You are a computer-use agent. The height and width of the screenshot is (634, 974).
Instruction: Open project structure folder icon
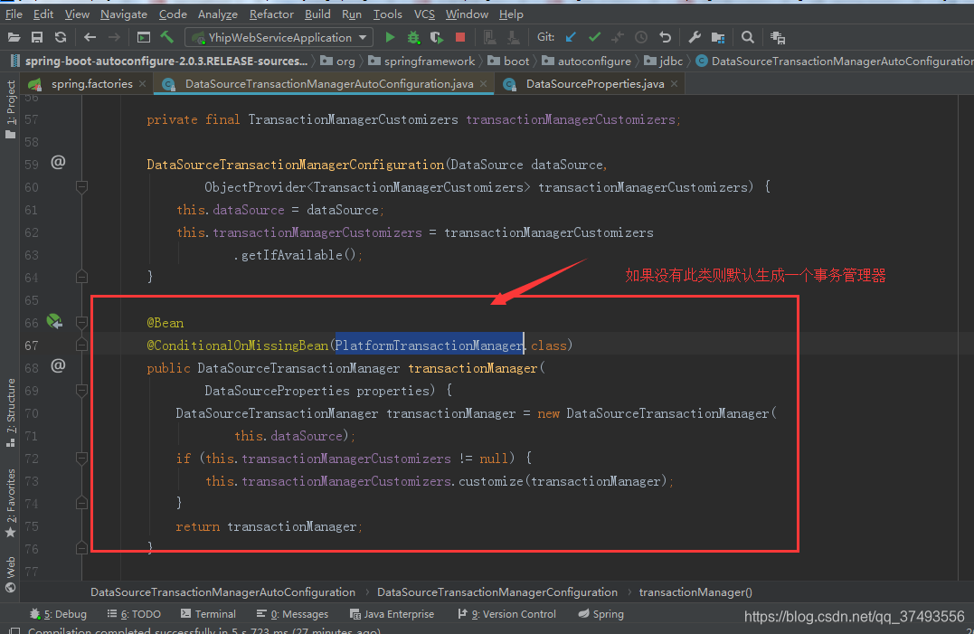(x=718, y=37)
